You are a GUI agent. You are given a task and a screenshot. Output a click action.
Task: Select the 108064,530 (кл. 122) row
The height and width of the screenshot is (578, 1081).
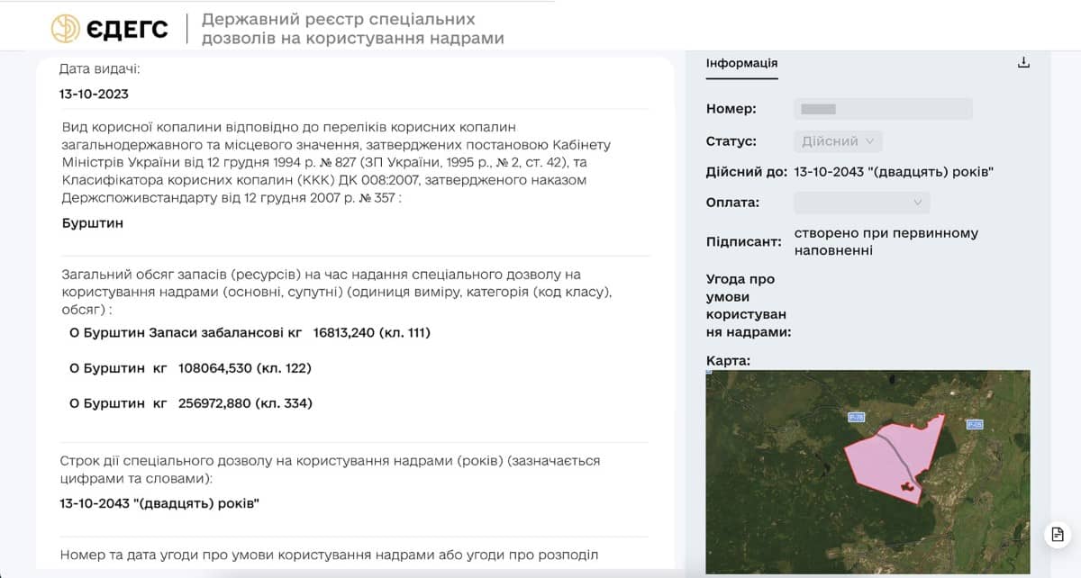pyautogui.click(x=191, y=368)
